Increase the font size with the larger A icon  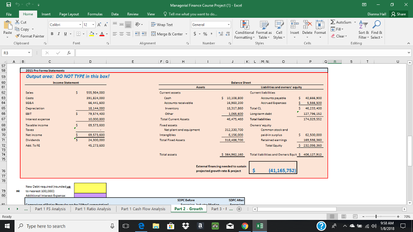99,25
